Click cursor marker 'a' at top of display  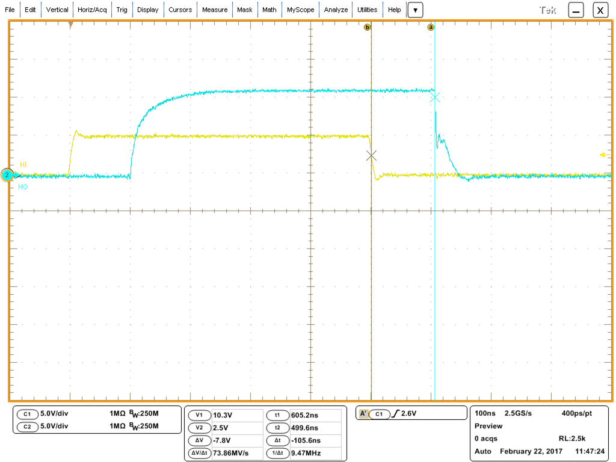click(431, 26)
